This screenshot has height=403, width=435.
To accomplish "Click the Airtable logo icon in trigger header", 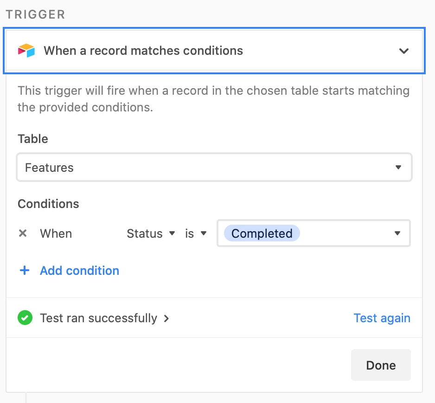I will point(26,51).
